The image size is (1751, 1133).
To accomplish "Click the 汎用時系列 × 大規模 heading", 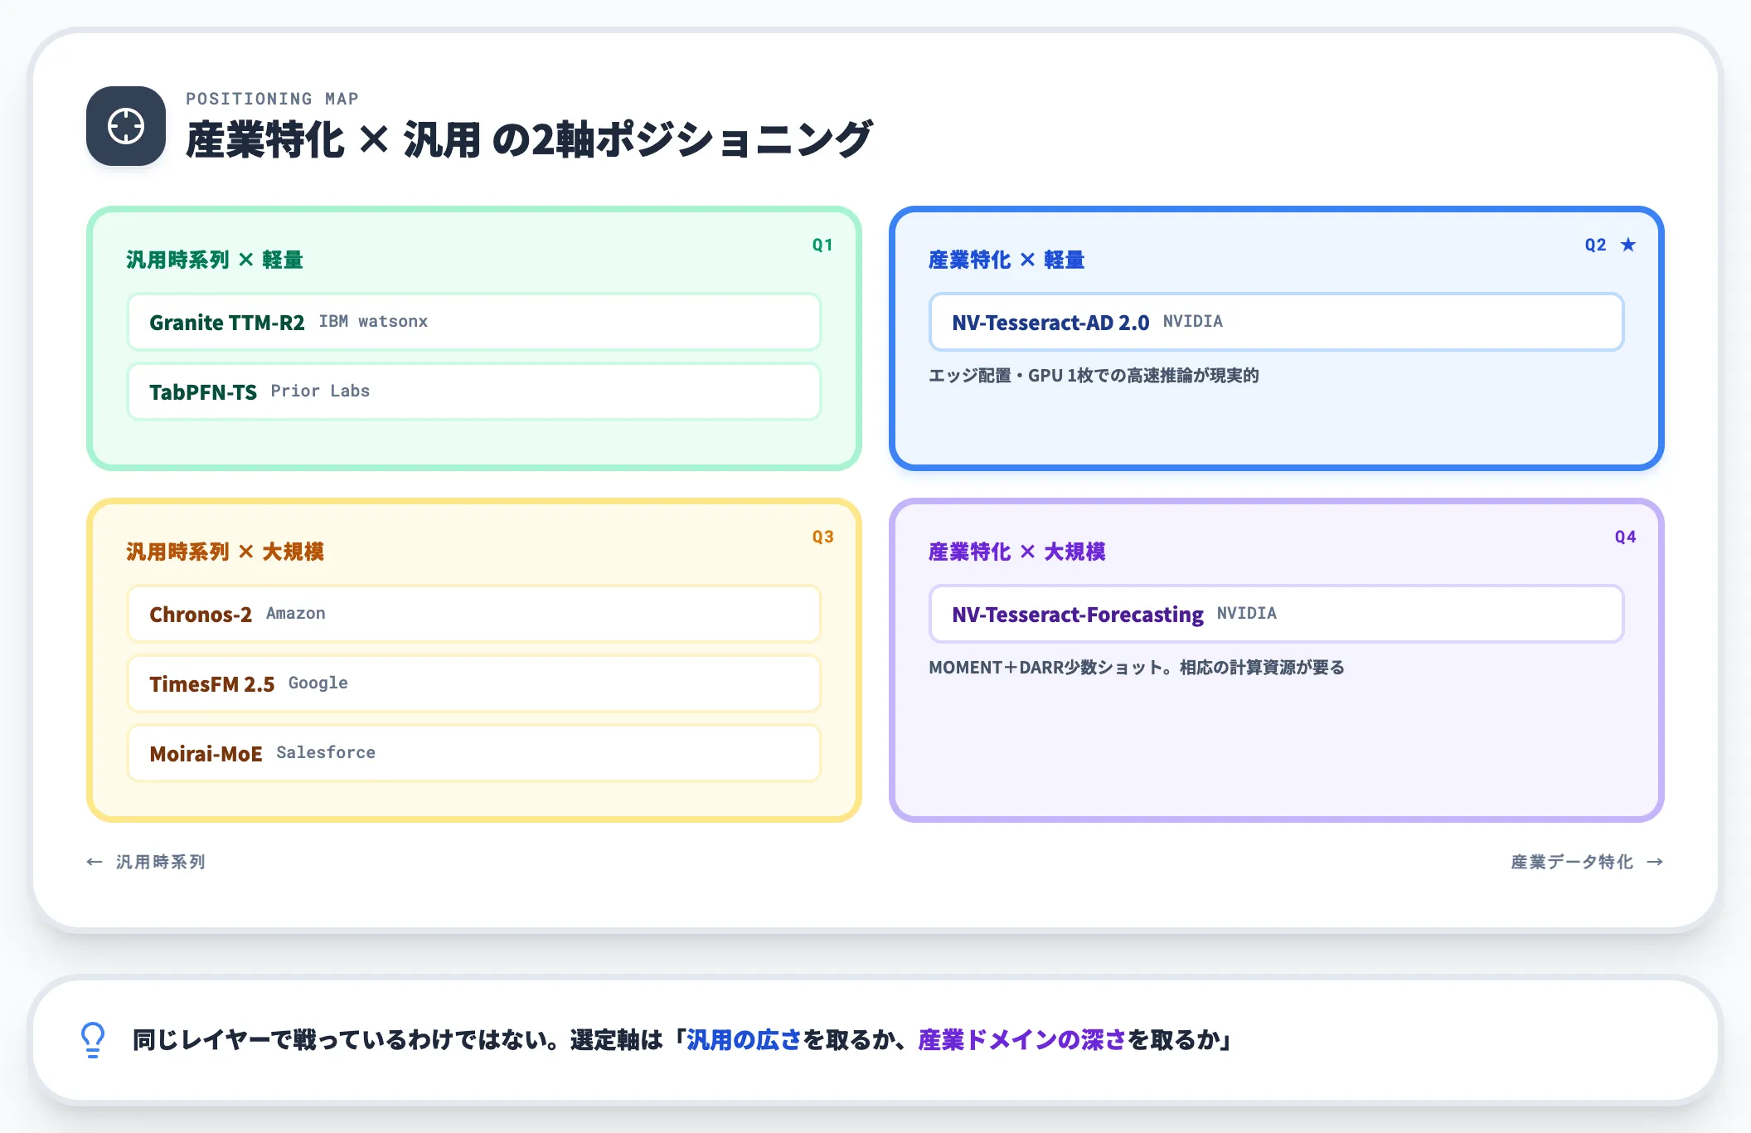I will tap(225, 552).
